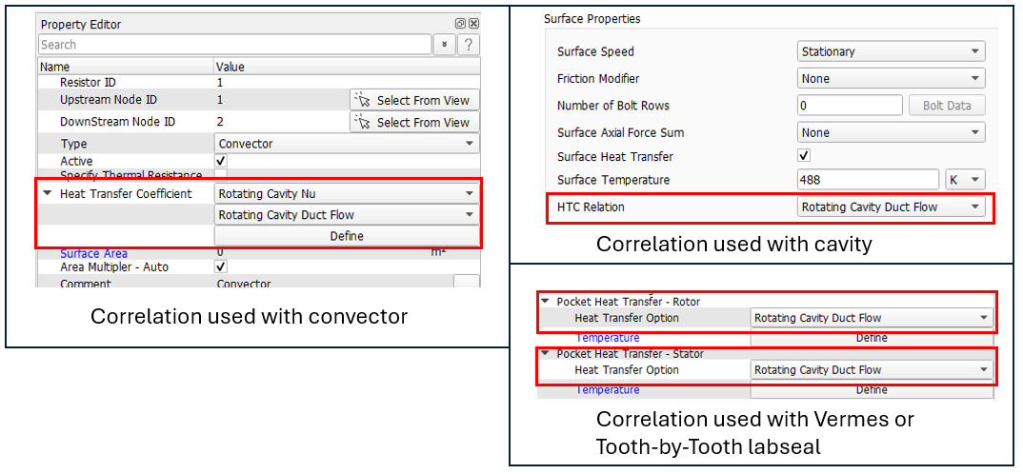This screenshot has height=474, width=1023.
Task: Collapse Pocket Heat Transfer - Rotor section
Action: click(545, 302)
